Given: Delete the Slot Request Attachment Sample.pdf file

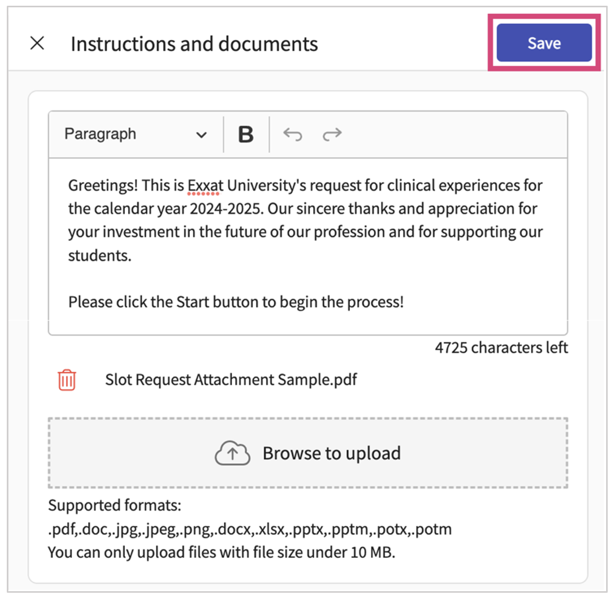Looking at the screenshot, I should click(67, 380).
